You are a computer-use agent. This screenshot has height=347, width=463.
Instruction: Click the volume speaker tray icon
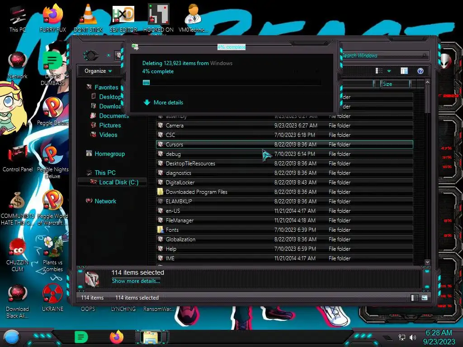tap(413, 337)
